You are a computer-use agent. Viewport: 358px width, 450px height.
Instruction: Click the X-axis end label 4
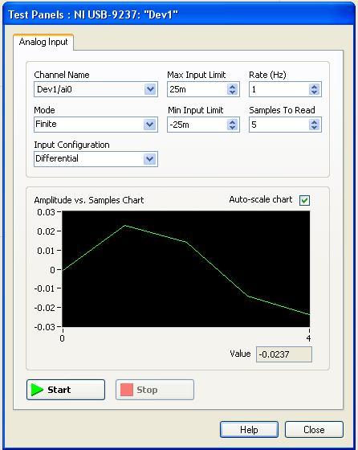pyautogui.click(x=308, y=338)
